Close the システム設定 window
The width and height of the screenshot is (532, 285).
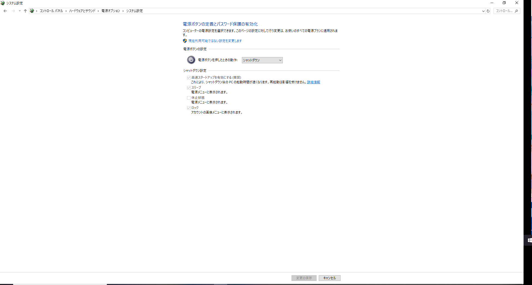click(x=517, y=3)
